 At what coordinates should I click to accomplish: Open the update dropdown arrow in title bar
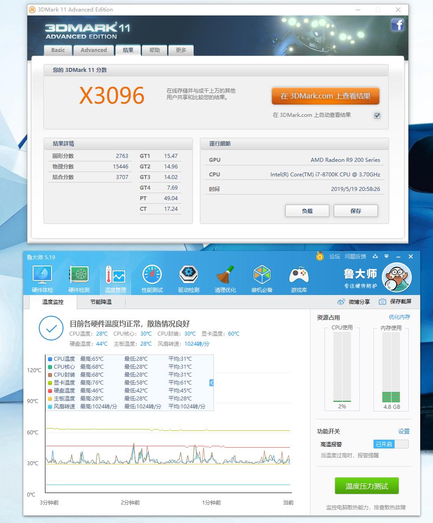(387, 256)
